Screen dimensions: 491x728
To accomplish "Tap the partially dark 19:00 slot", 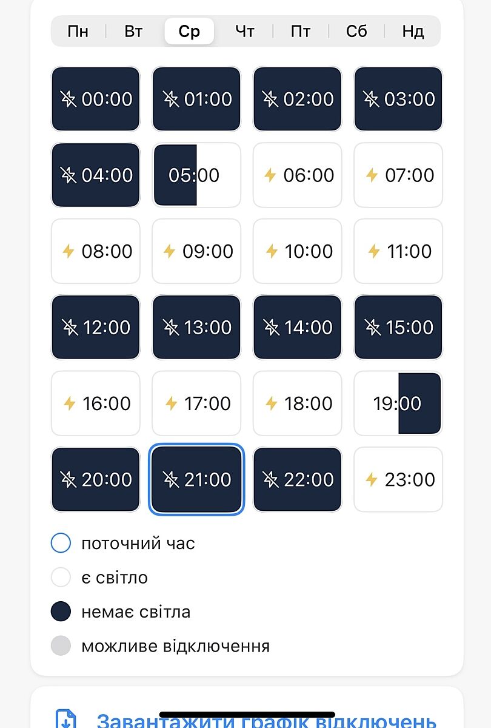I will pyautogui.click(x=398, y=403).
